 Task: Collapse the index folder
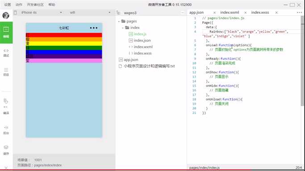pos(123,28)
